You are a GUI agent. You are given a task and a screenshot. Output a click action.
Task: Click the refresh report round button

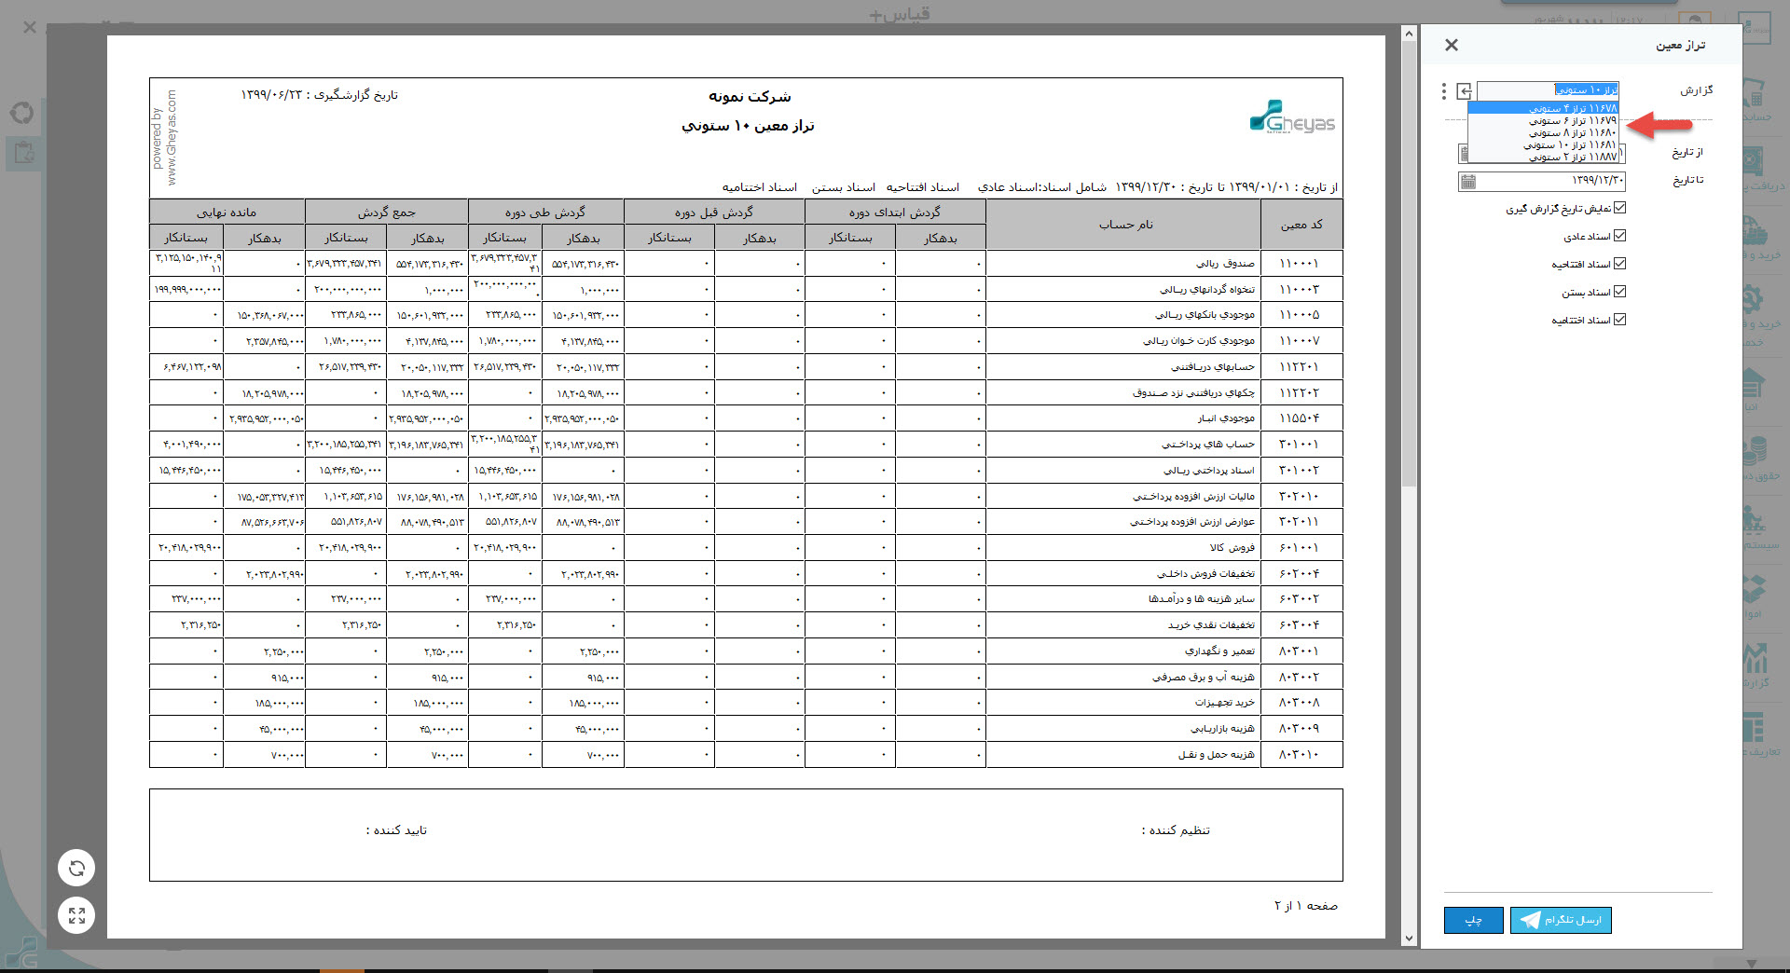(x=76, y=868)
